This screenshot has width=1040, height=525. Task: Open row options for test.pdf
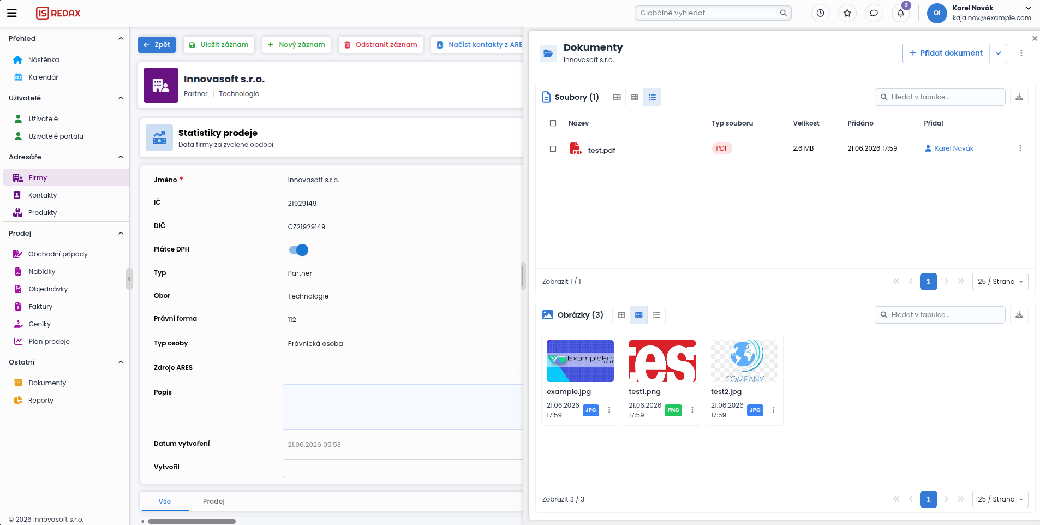(1020, 148)
